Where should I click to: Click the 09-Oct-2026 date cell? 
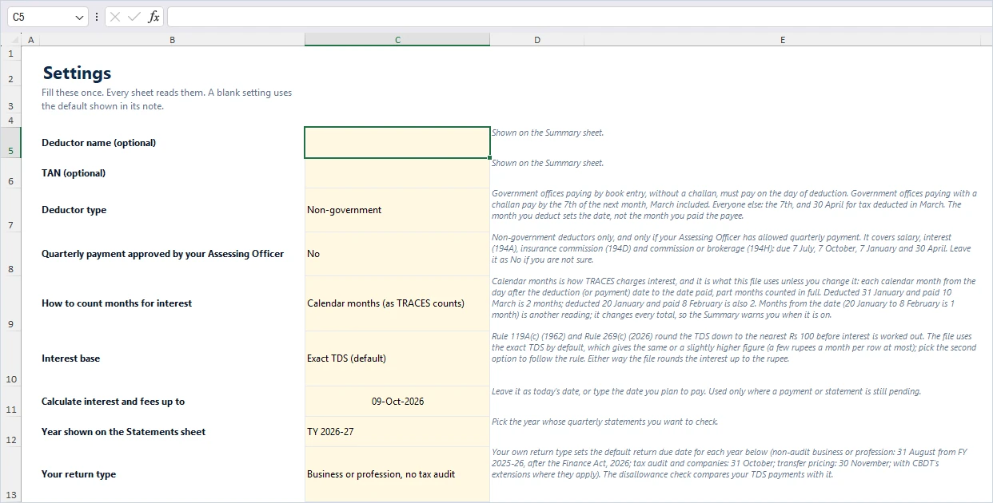[397, 402]
